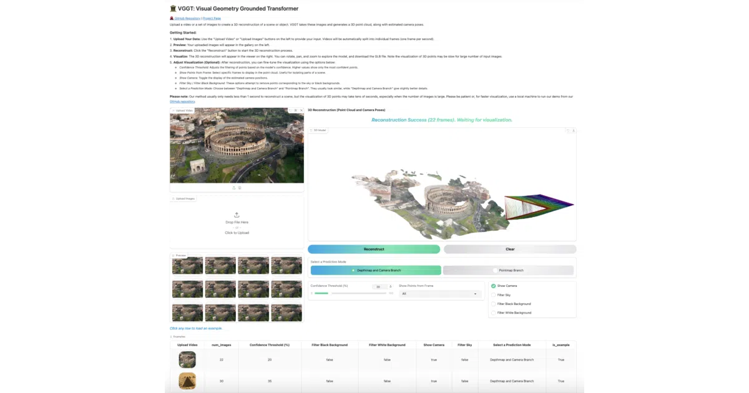The height and width of the screenshot is (393, 749).
Task: Select Depthmap and Camera Branch mode
Action: click(x=376, y=270)
